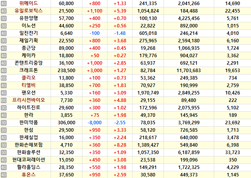The image size is (251, 178).
Task: Select stock name 유일로보틱스
Action: (29, 11)
